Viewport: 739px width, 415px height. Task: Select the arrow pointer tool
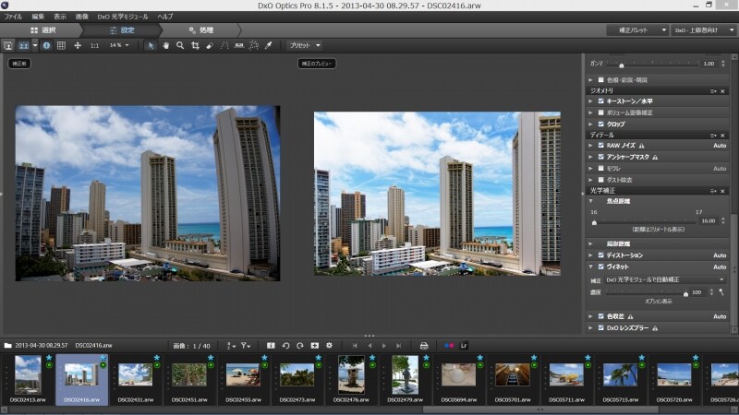click(151, 45)
